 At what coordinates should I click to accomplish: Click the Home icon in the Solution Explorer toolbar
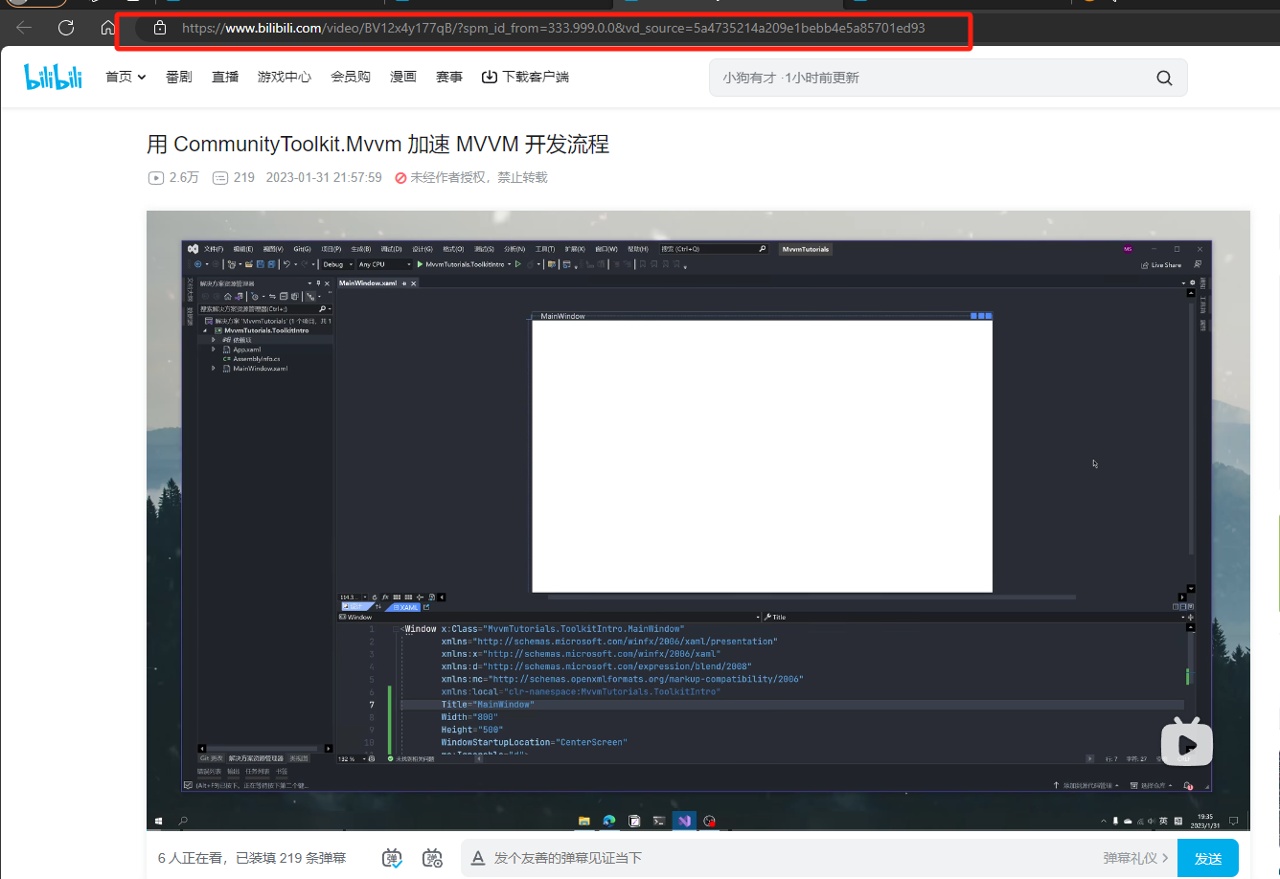[228, 297]
